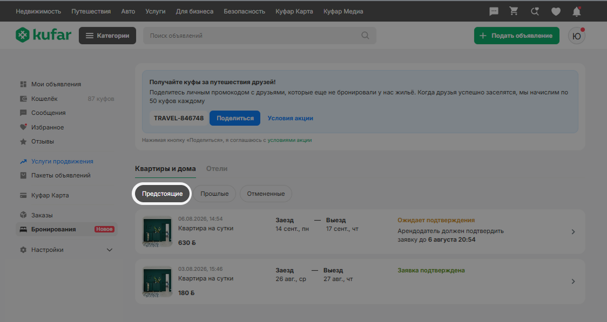Select the Отмененные filter
607x322 pixels.
pos(266,194)
